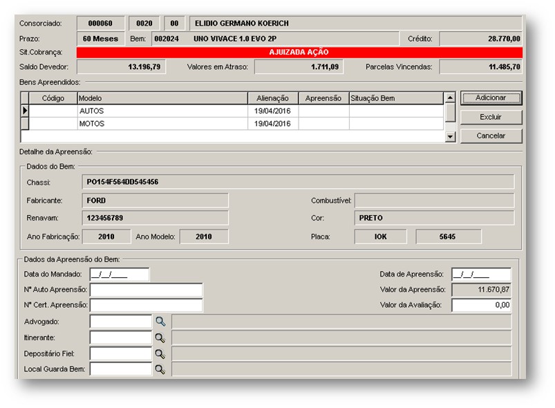The height and width of the screenshot is (408, 555).
Task: Click the Parcelas Vincendas value 11.485,70
Action: coord(480,66)
